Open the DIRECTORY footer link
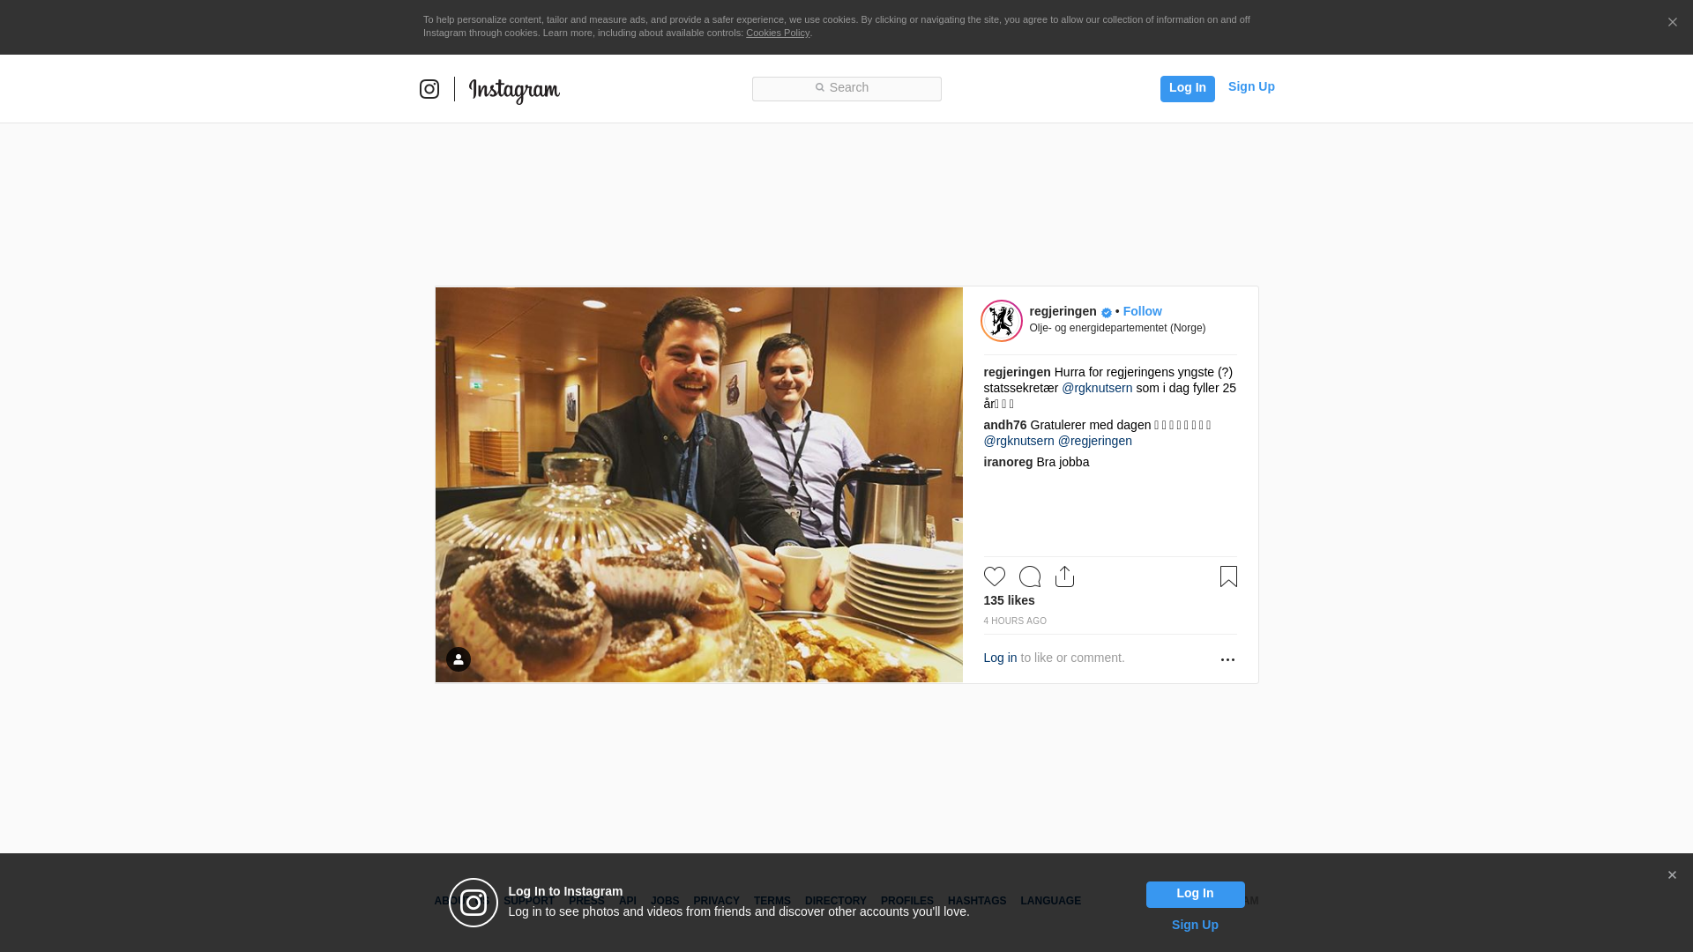Image resolution: width=1693 pixels, height=952 pixels. tap(835, 901)
